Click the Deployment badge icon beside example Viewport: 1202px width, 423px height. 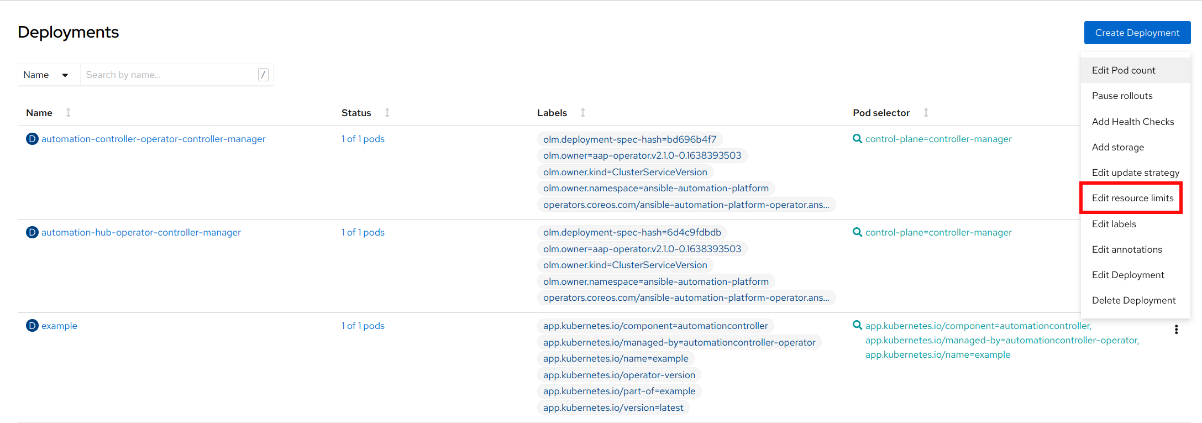[32, 326]
